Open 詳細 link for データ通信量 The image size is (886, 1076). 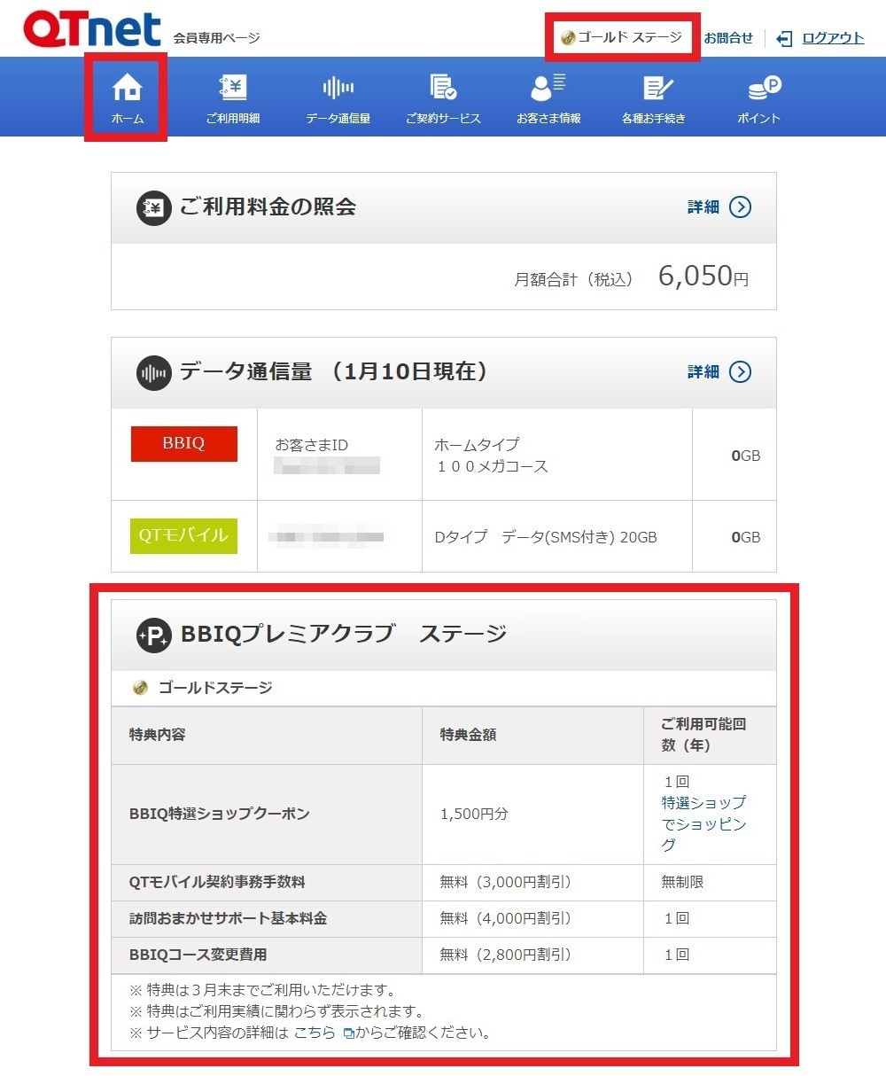[x=703, y=372]
